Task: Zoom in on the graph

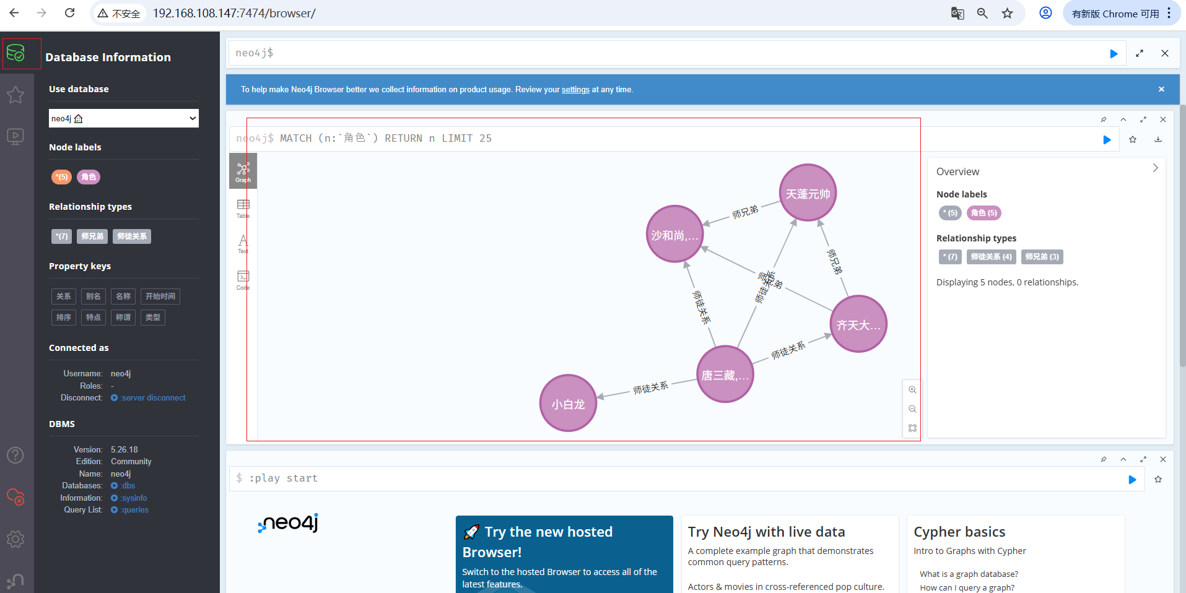Action: point(912,390)
